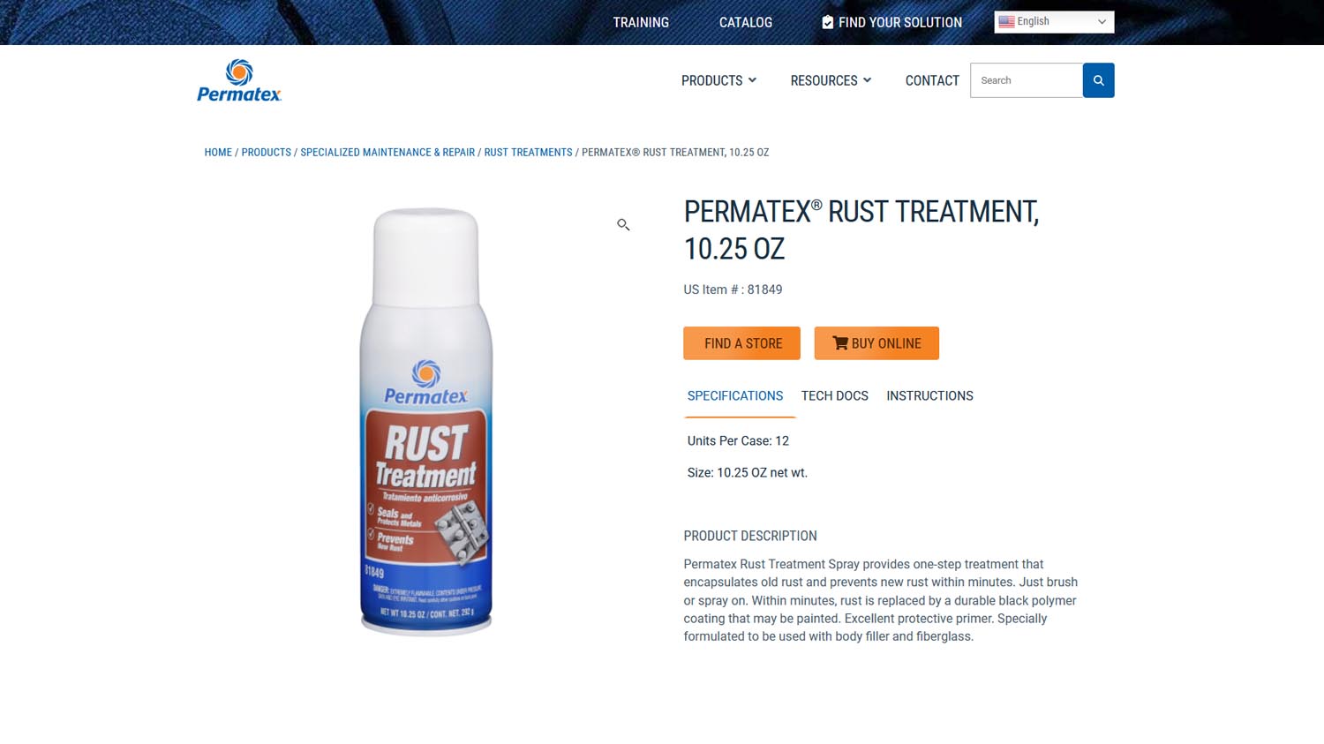
Task: Open the Training link
Action: [x=641, y=22]
